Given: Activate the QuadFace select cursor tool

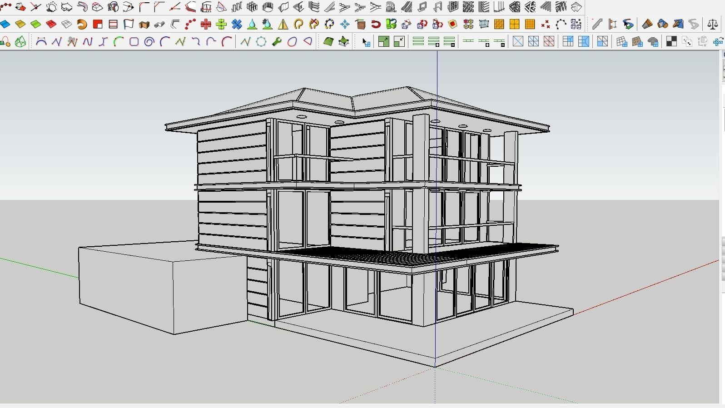Looking at the screenshot, I should pos(366,42).
